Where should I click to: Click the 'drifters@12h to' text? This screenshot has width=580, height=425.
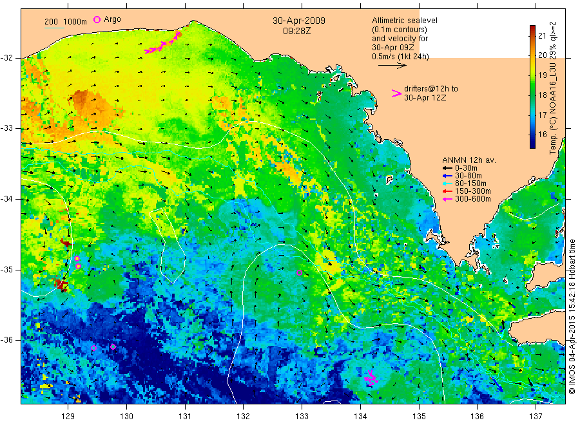[x=431, y=89]
